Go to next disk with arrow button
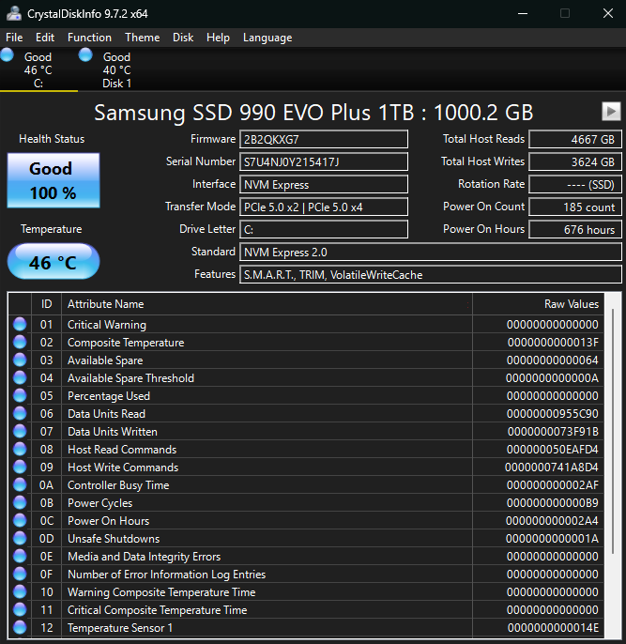The height and width of the screenshot is (644, 626). (x=611, y=112)
